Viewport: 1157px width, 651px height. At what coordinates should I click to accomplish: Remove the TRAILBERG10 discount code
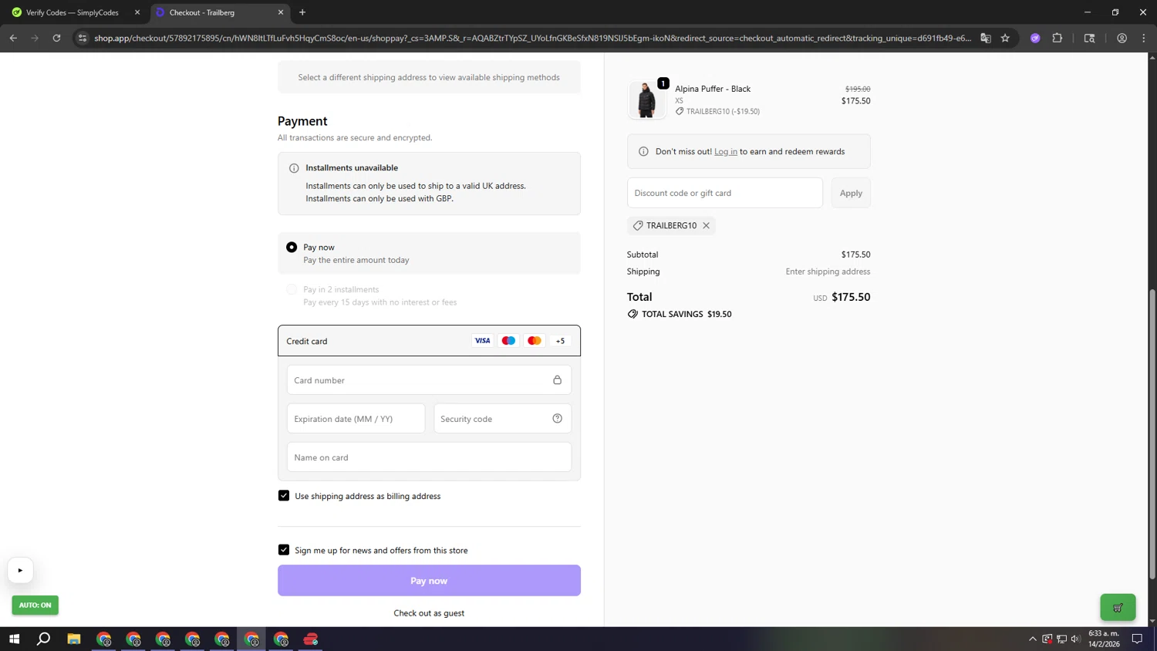[706, 225]
